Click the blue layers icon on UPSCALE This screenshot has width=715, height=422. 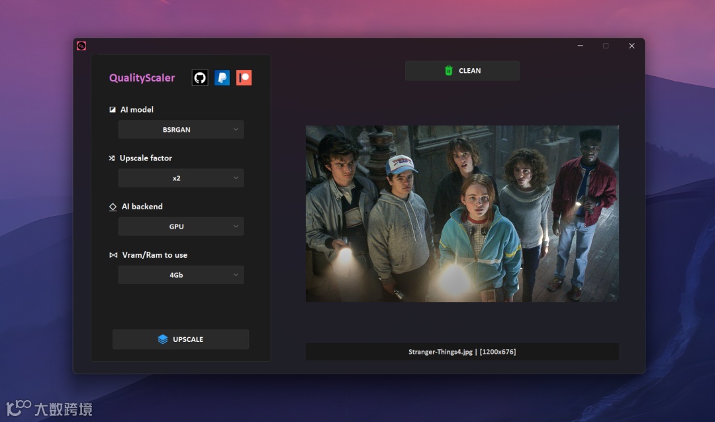163,339
